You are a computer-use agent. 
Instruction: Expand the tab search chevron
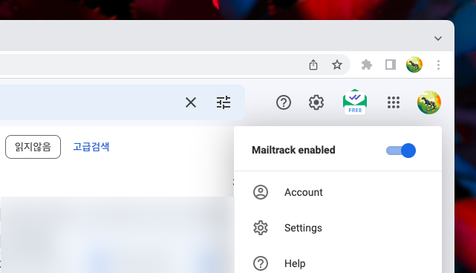coord(437,39)
